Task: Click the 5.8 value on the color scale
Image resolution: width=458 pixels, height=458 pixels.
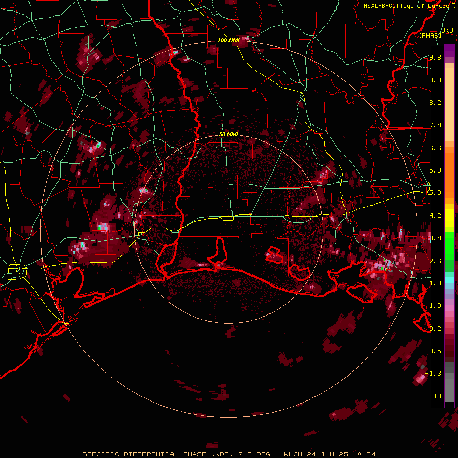Action: point(435,170)
